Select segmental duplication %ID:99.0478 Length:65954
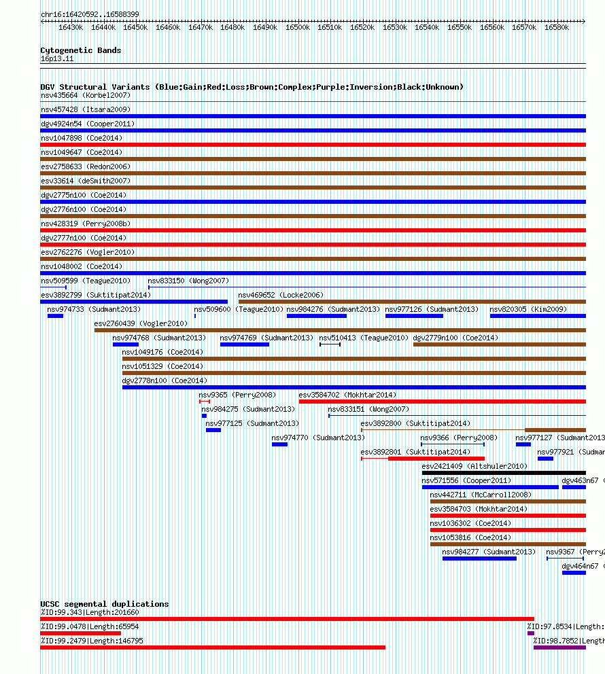The height and width of the screenshot is (674, 605). point(81,633)
